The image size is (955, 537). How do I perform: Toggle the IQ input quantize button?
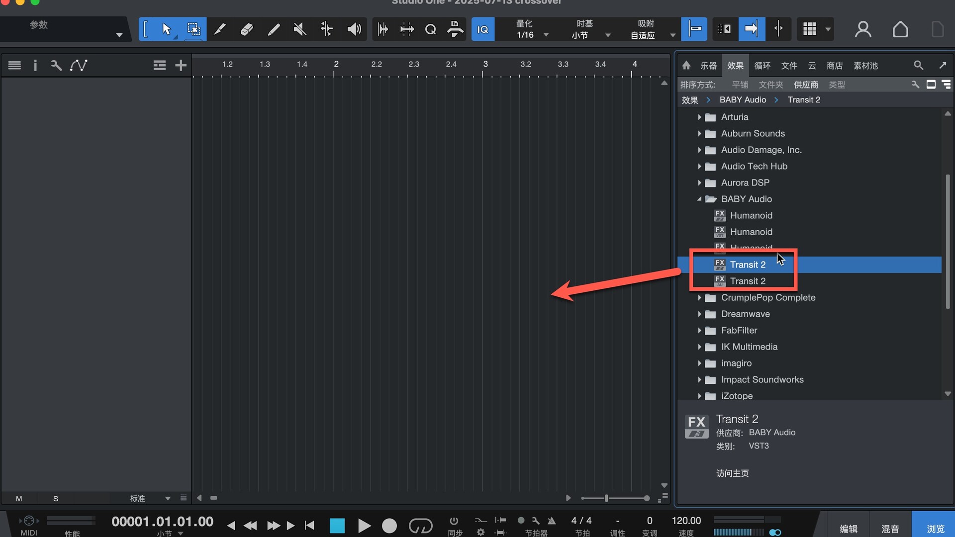click(x=482, y=29)
